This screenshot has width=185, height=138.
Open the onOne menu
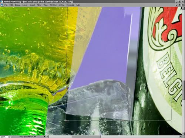(x=61, y=5)
